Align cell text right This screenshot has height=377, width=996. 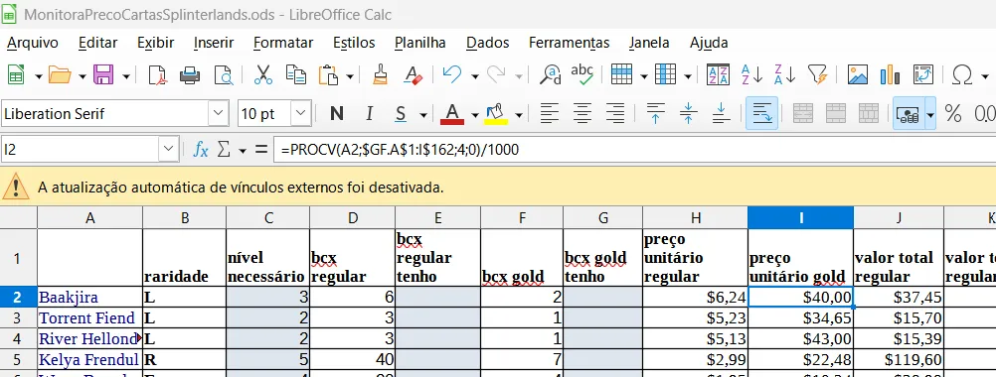point(615,114)
